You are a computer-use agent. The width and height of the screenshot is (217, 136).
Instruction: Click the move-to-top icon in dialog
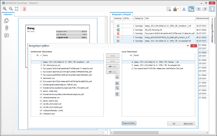(117, 83)
